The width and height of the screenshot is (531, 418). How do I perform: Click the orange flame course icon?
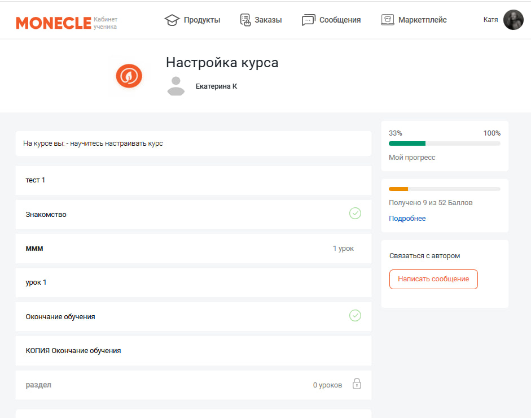129,75
